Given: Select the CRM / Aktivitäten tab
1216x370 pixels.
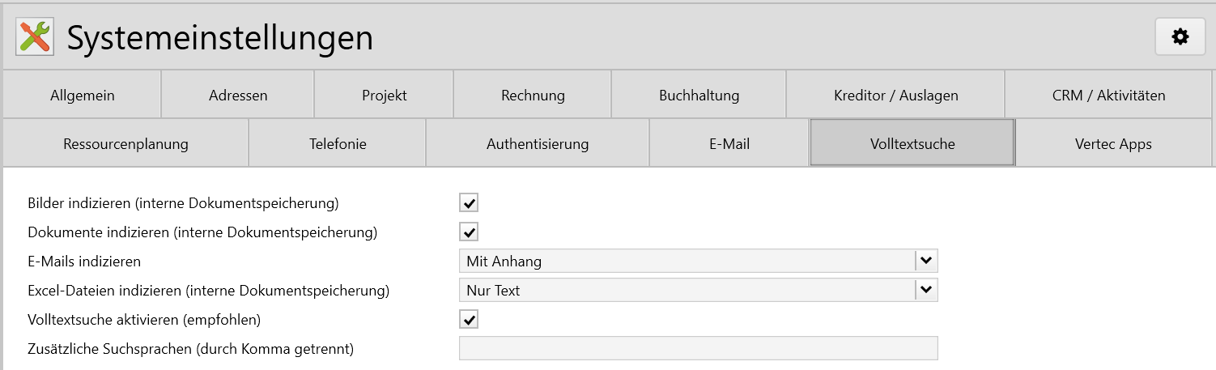Looking at the screenshot, I should click(1108, 96).
